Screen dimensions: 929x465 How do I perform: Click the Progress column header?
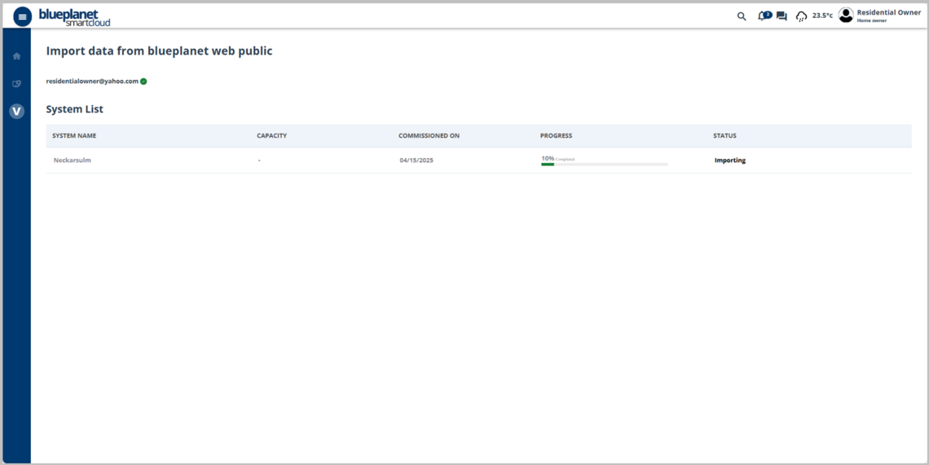pos(556,136)
